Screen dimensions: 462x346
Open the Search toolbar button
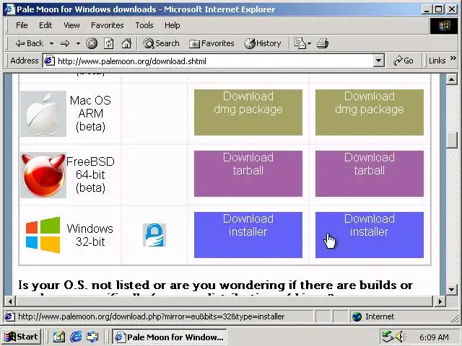click(x=161, y=43)
